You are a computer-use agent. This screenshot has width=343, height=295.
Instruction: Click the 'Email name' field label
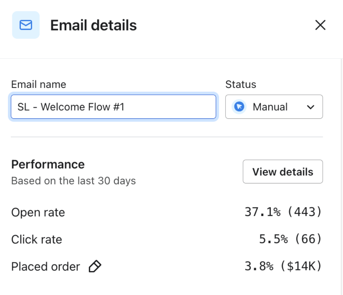(x=39, y=84)
